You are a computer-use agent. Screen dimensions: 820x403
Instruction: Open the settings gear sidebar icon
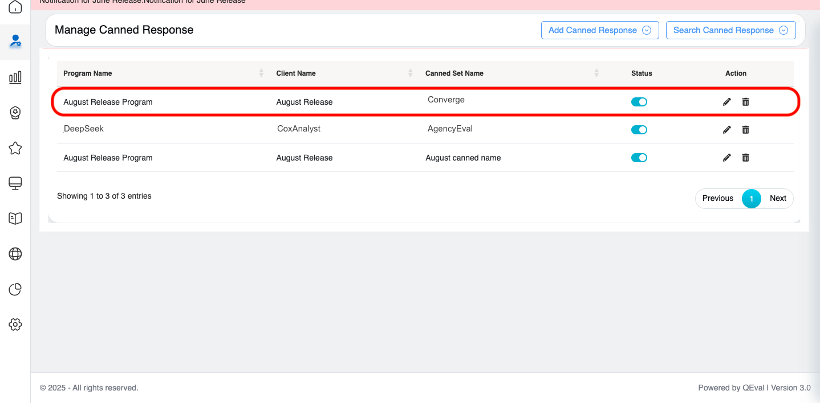15,324
